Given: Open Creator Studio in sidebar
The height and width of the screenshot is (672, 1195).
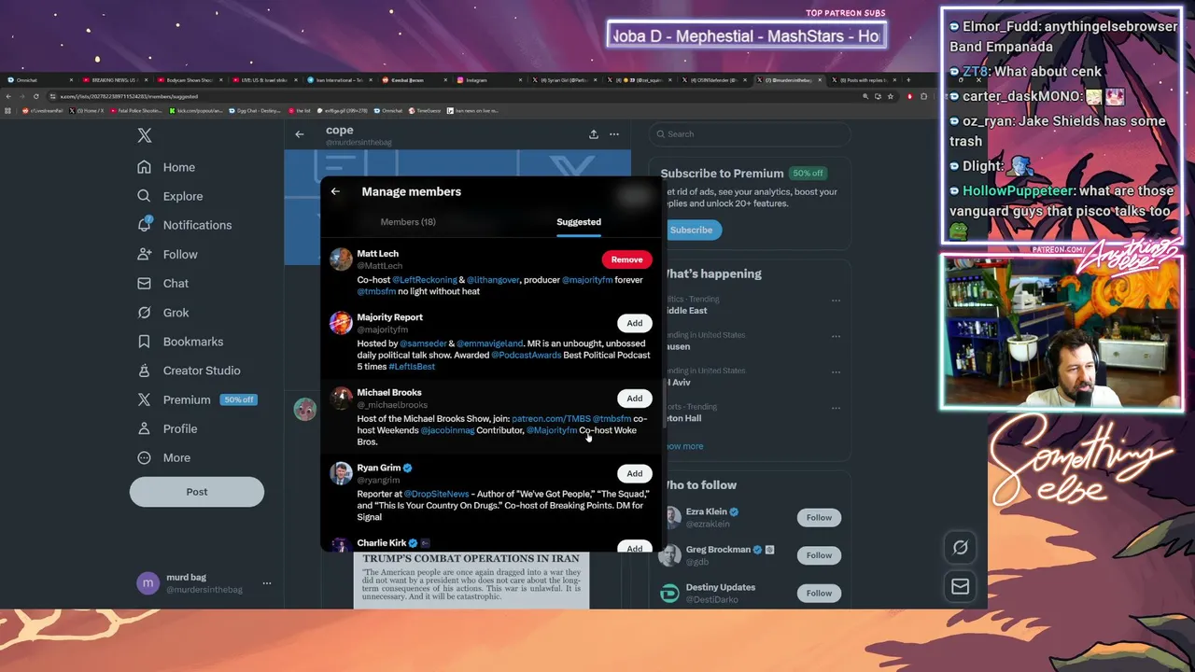Looking at the screenshot, I should point(189,371).
